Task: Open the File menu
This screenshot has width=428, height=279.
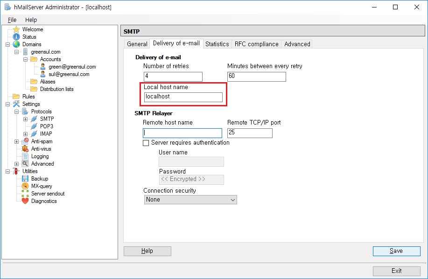Action: pos(12,20)
